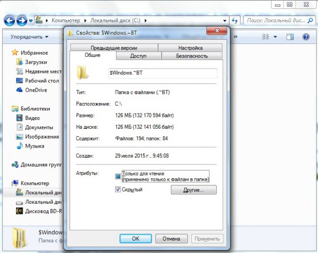This screenshot has width=318, height=253.
Task: Click the Компьютер icon in the tree
Action: (x=15, y=183)
